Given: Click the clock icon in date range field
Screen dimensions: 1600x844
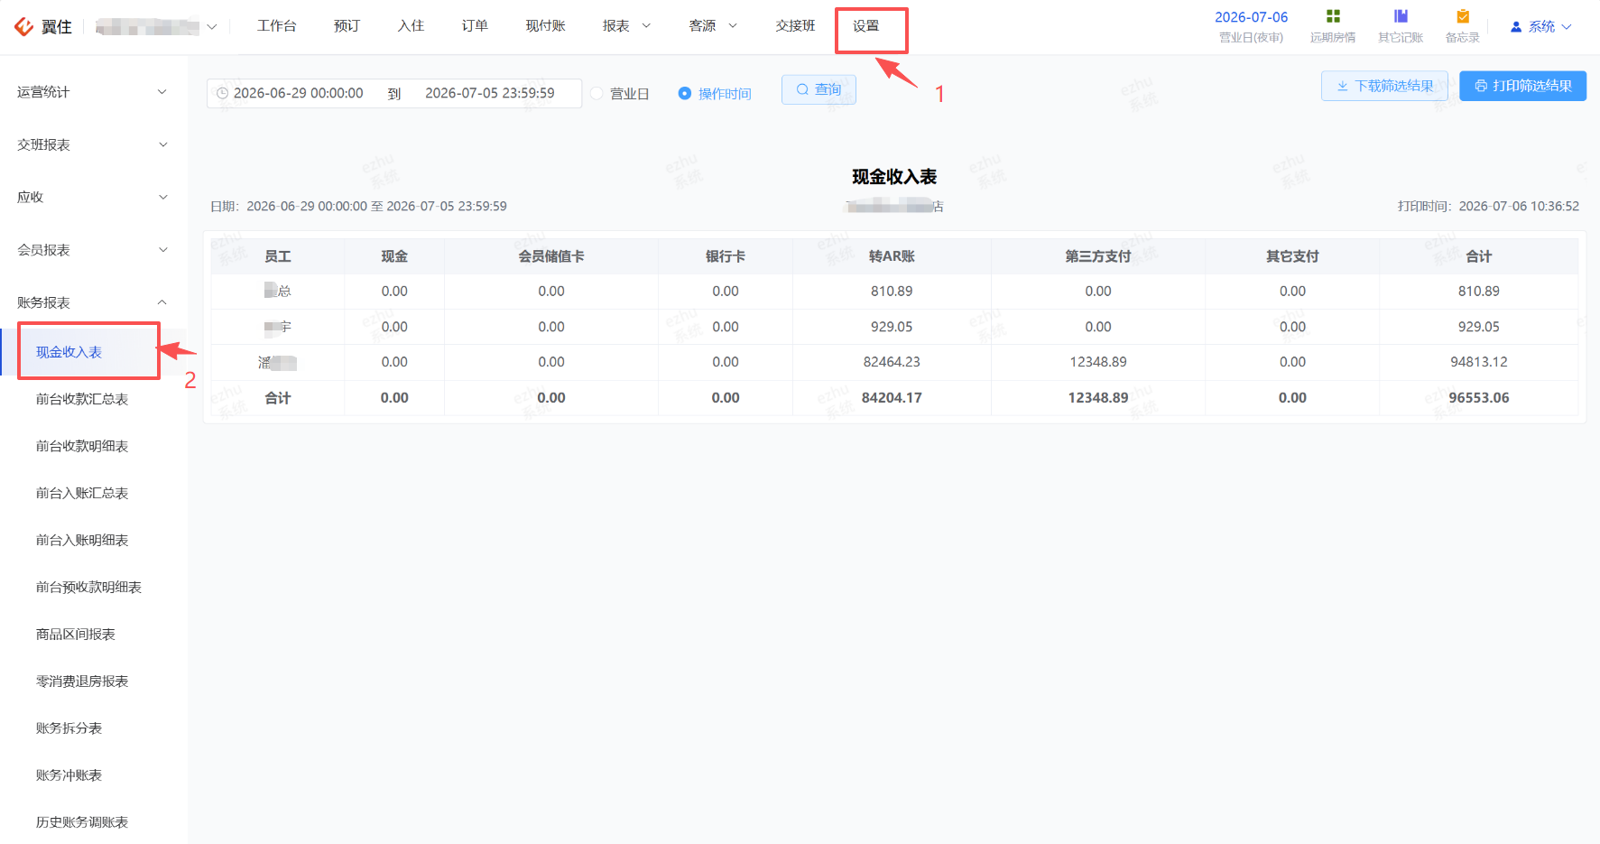Looking at the screenshot, I should click(x=222, y=93).
